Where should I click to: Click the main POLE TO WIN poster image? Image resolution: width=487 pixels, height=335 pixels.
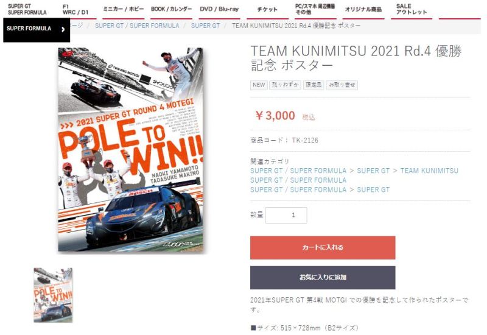point(130,149)
